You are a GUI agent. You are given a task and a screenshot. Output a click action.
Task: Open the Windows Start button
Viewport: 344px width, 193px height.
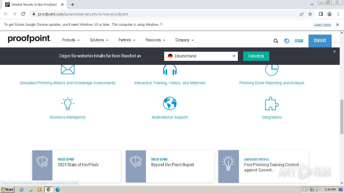coord(8,190)
